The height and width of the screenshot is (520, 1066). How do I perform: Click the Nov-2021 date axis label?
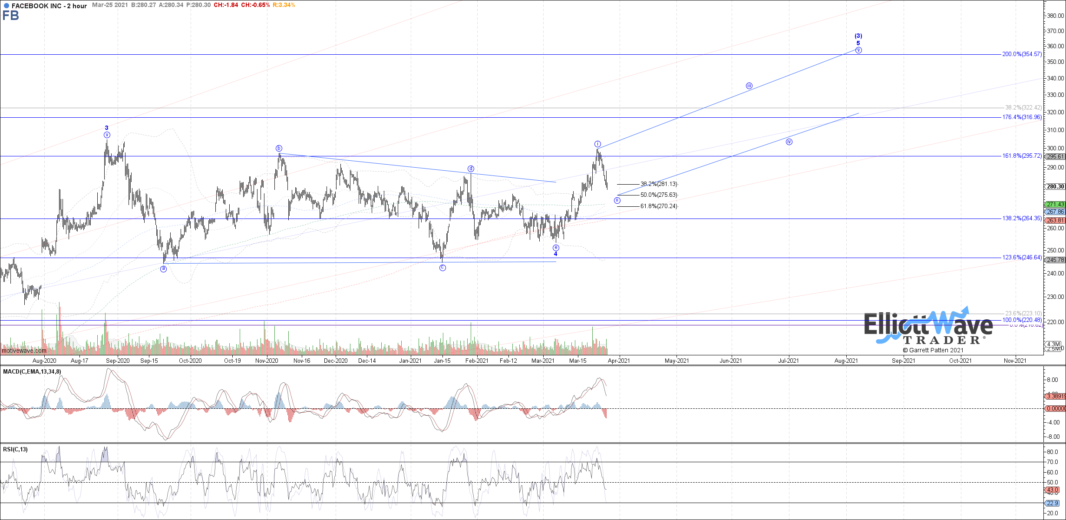click(x=1015, y=361)
